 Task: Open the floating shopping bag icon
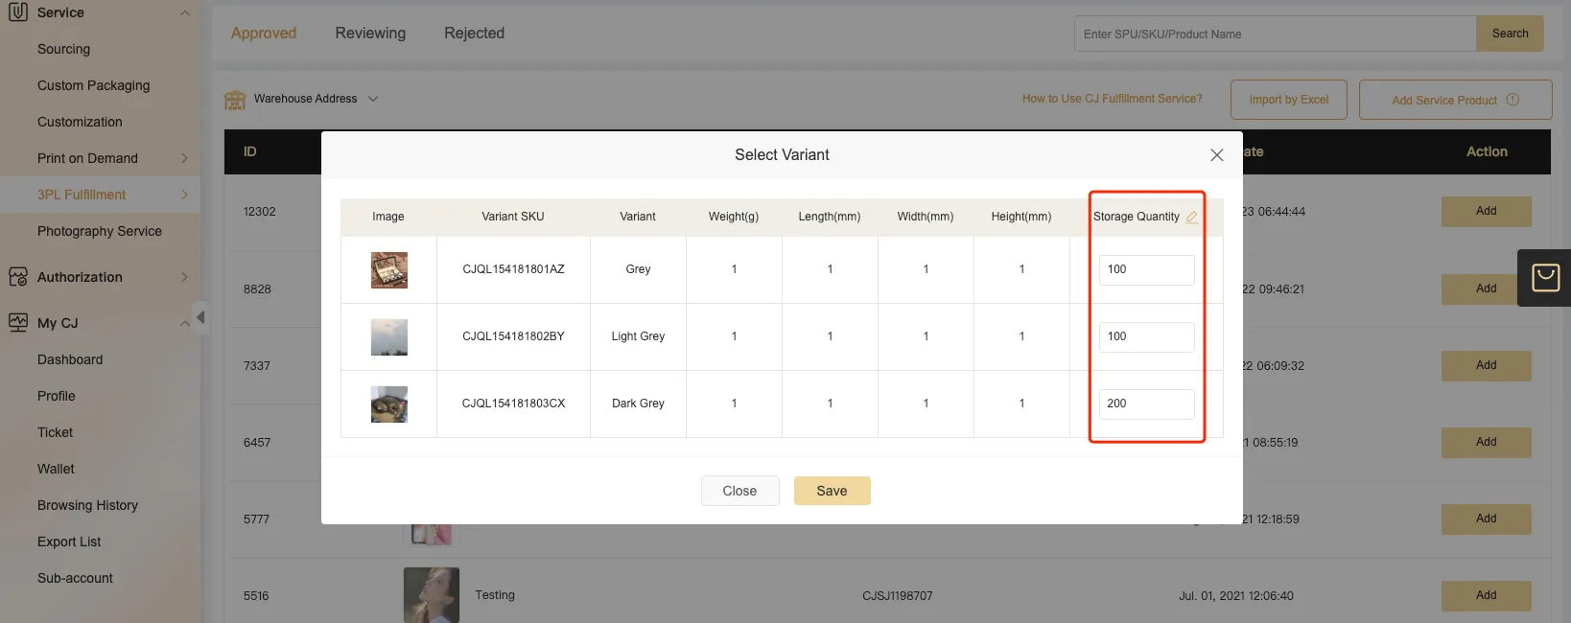[x=1545, y=278]
